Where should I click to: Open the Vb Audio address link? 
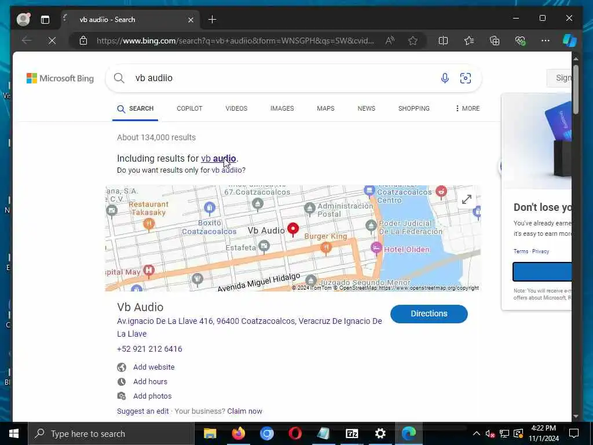pos(249,327)
